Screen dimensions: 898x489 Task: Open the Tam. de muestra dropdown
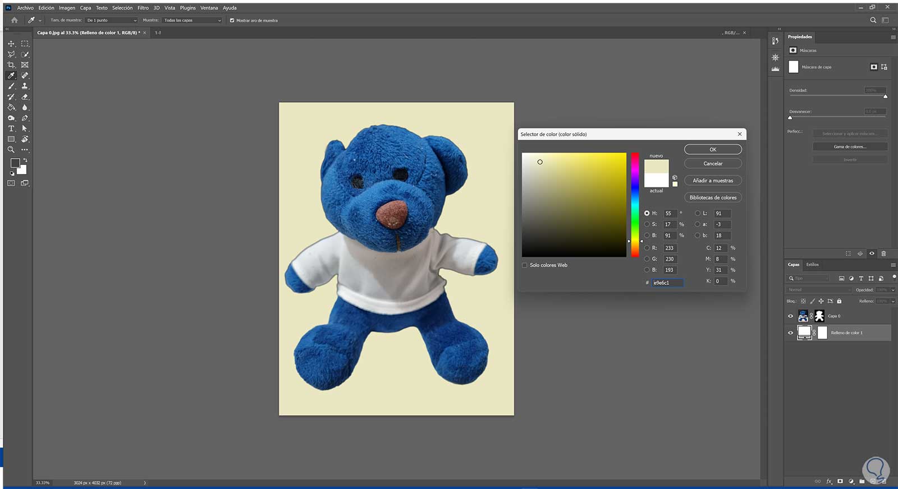(111, 20)
